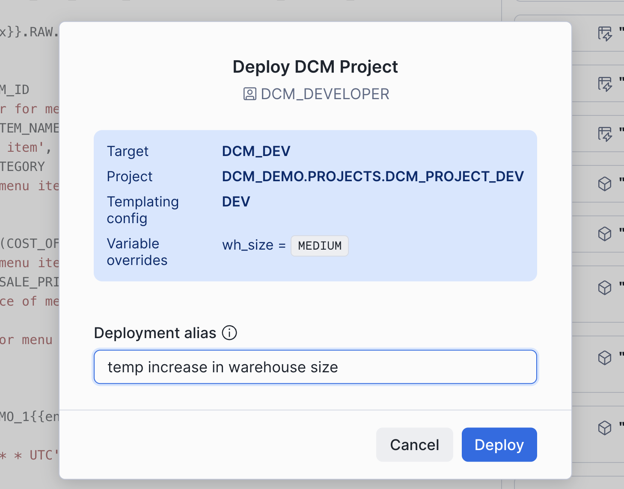Click the user icon beside DCM_DEVELOPER

coord(250,94)
